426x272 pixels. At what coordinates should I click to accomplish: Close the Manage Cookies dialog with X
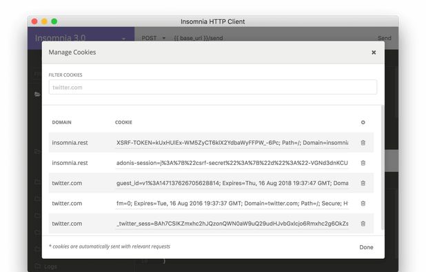[x=374, y=52]
